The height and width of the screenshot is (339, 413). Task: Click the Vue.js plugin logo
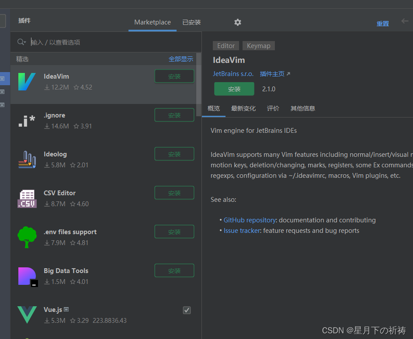[27, 315]
